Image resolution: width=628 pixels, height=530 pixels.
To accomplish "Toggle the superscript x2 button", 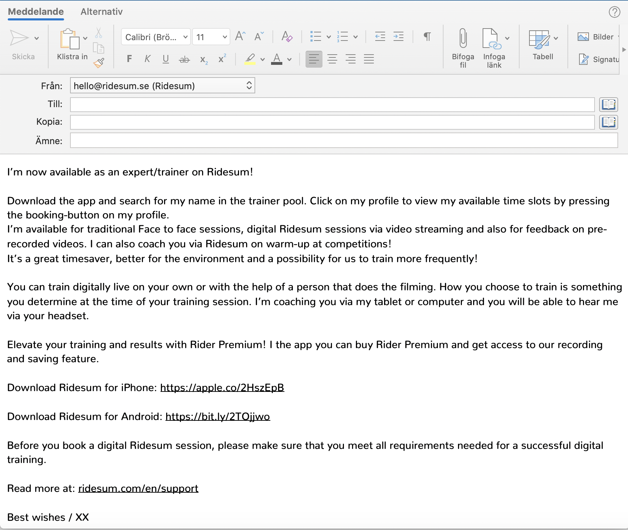I will coord(222,58).
